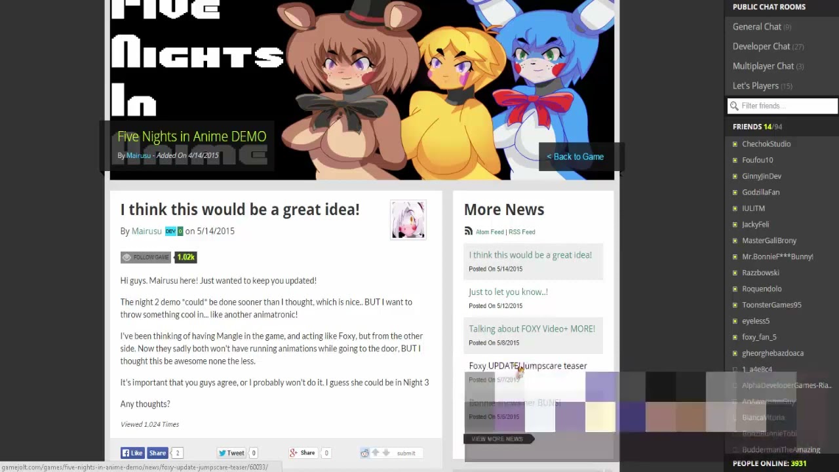Image resolution: width=839 pixels, height=472 pixels.
Task: Open chat with friend Roquendolo
Action: tap(762, 288)
